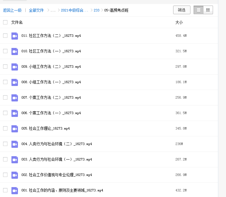Select checkbox for 006.个案工作方法（一）
The height and width of the screenshot is (197, 226).
[5, 113]
